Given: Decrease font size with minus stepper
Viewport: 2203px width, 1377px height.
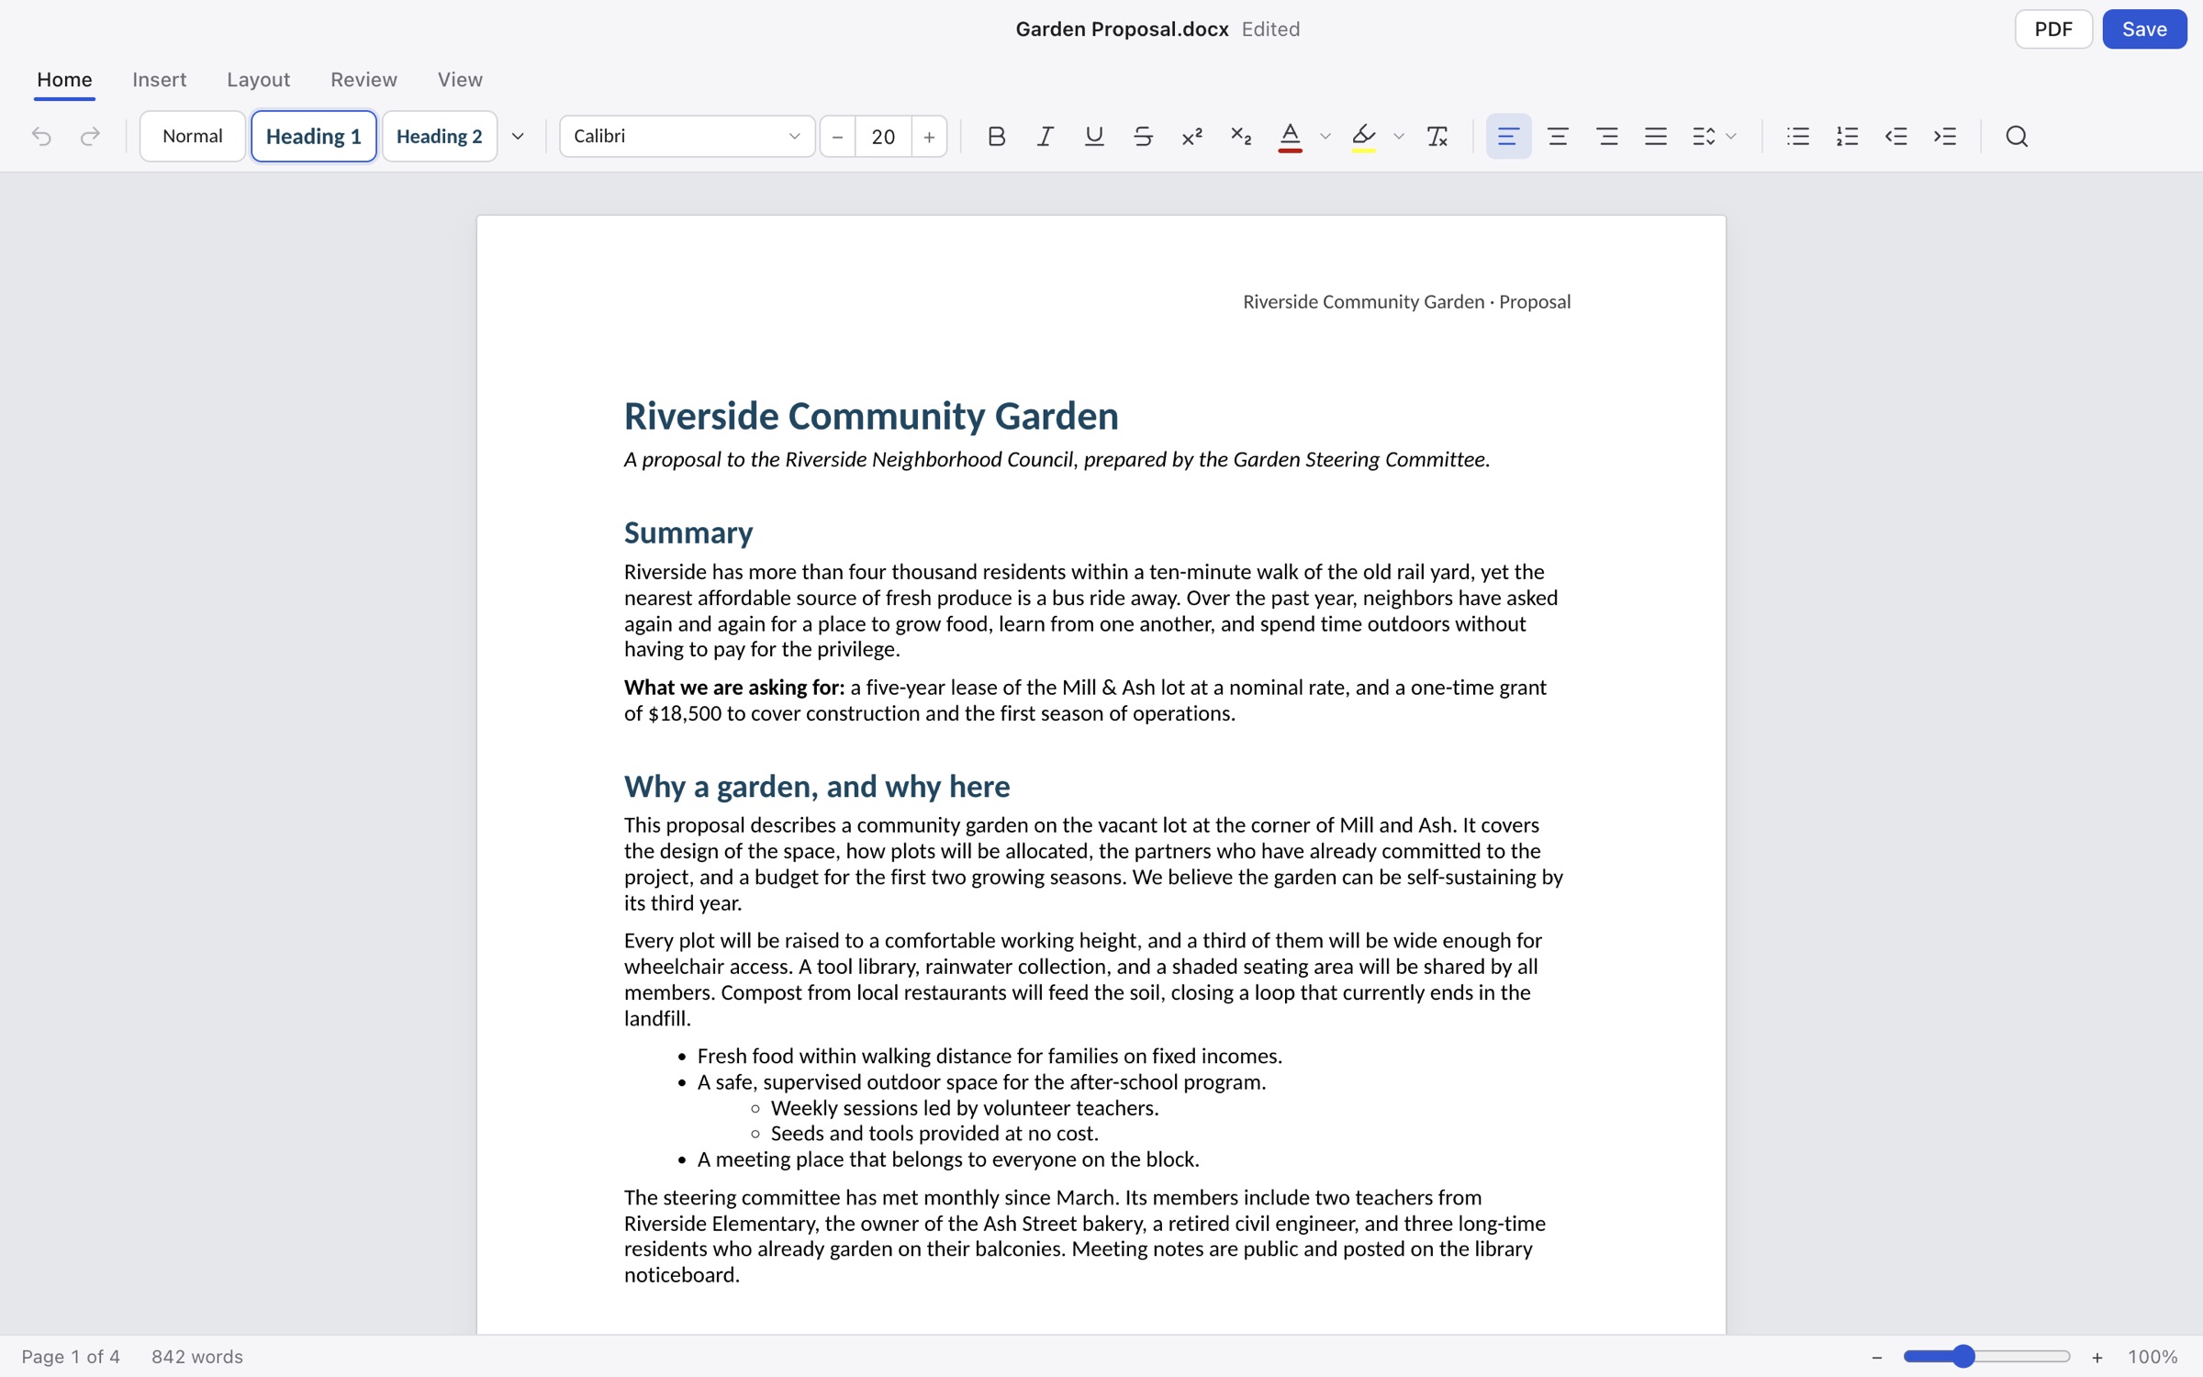Looking at the screenshot, I should (x=837, y=136).
